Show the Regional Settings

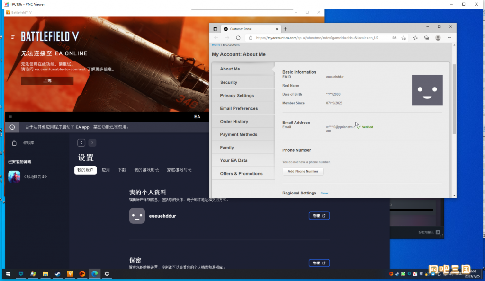coord(324,193)
